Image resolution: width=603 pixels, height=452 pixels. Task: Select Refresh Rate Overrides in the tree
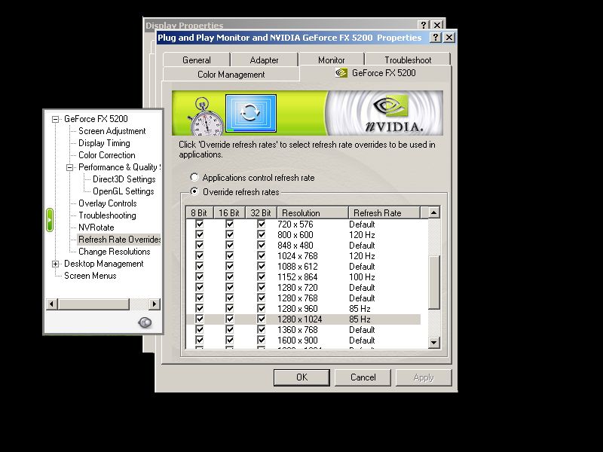119,240
